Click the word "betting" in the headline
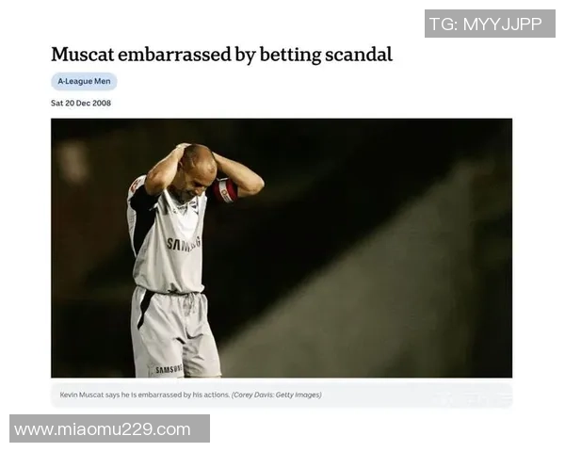 pos(290,55)
